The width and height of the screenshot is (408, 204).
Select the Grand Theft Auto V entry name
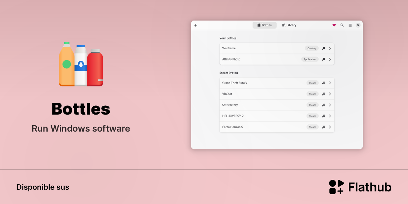(235, 83)
